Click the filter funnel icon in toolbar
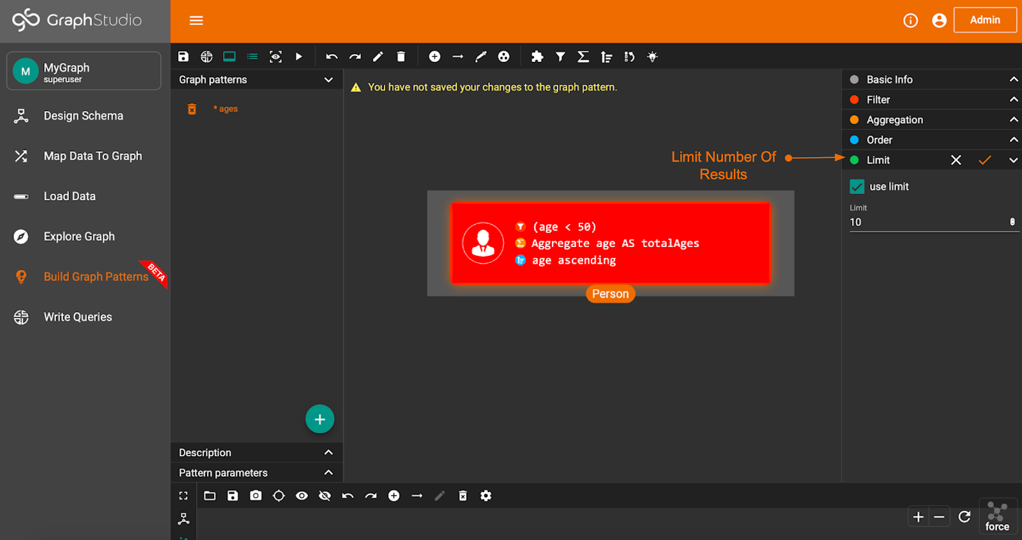This screenshot has width=1022, height=540. point(560,57)
